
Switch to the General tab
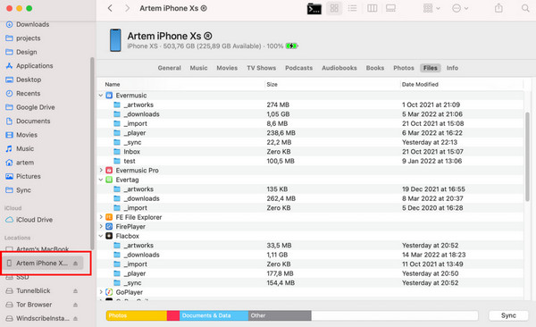pyautogui.click(x=169, y=68)
